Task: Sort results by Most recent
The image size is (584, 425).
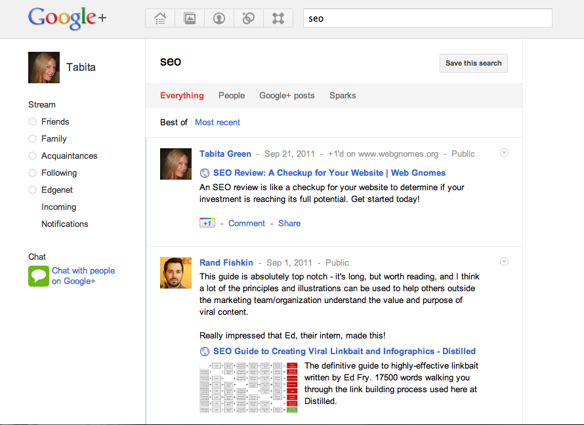Action: pos(217,122)
